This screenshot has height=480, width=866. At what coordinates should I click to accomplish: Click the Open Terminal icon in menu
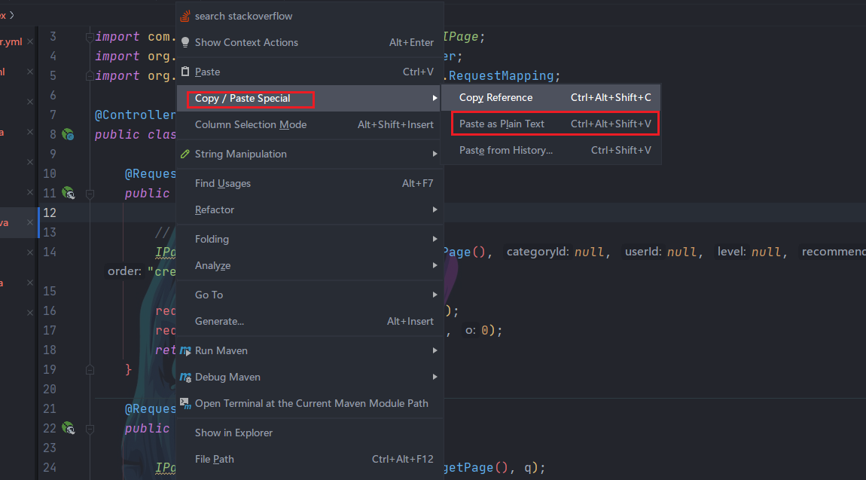[185, 403]
